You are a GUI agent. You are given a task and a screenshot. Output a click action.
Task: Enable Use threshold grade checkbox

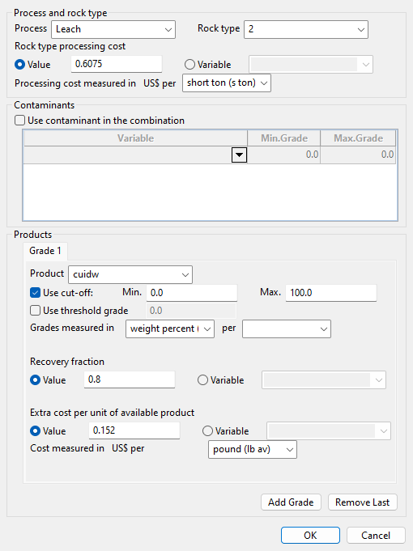[x=35, y=311]
